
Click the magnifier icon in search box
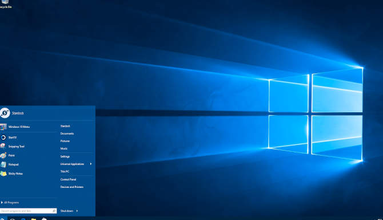point(54,211)
